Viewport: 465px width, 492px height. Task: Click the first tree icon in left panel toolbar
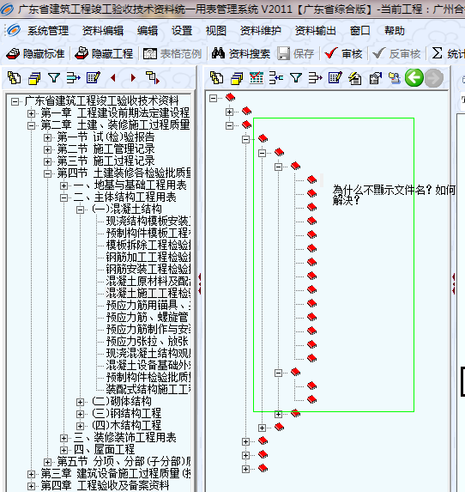[14, 78]
